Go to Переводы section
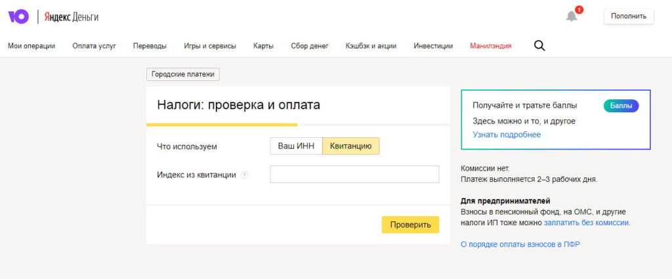The image size is (672, 279). point(150,46)
